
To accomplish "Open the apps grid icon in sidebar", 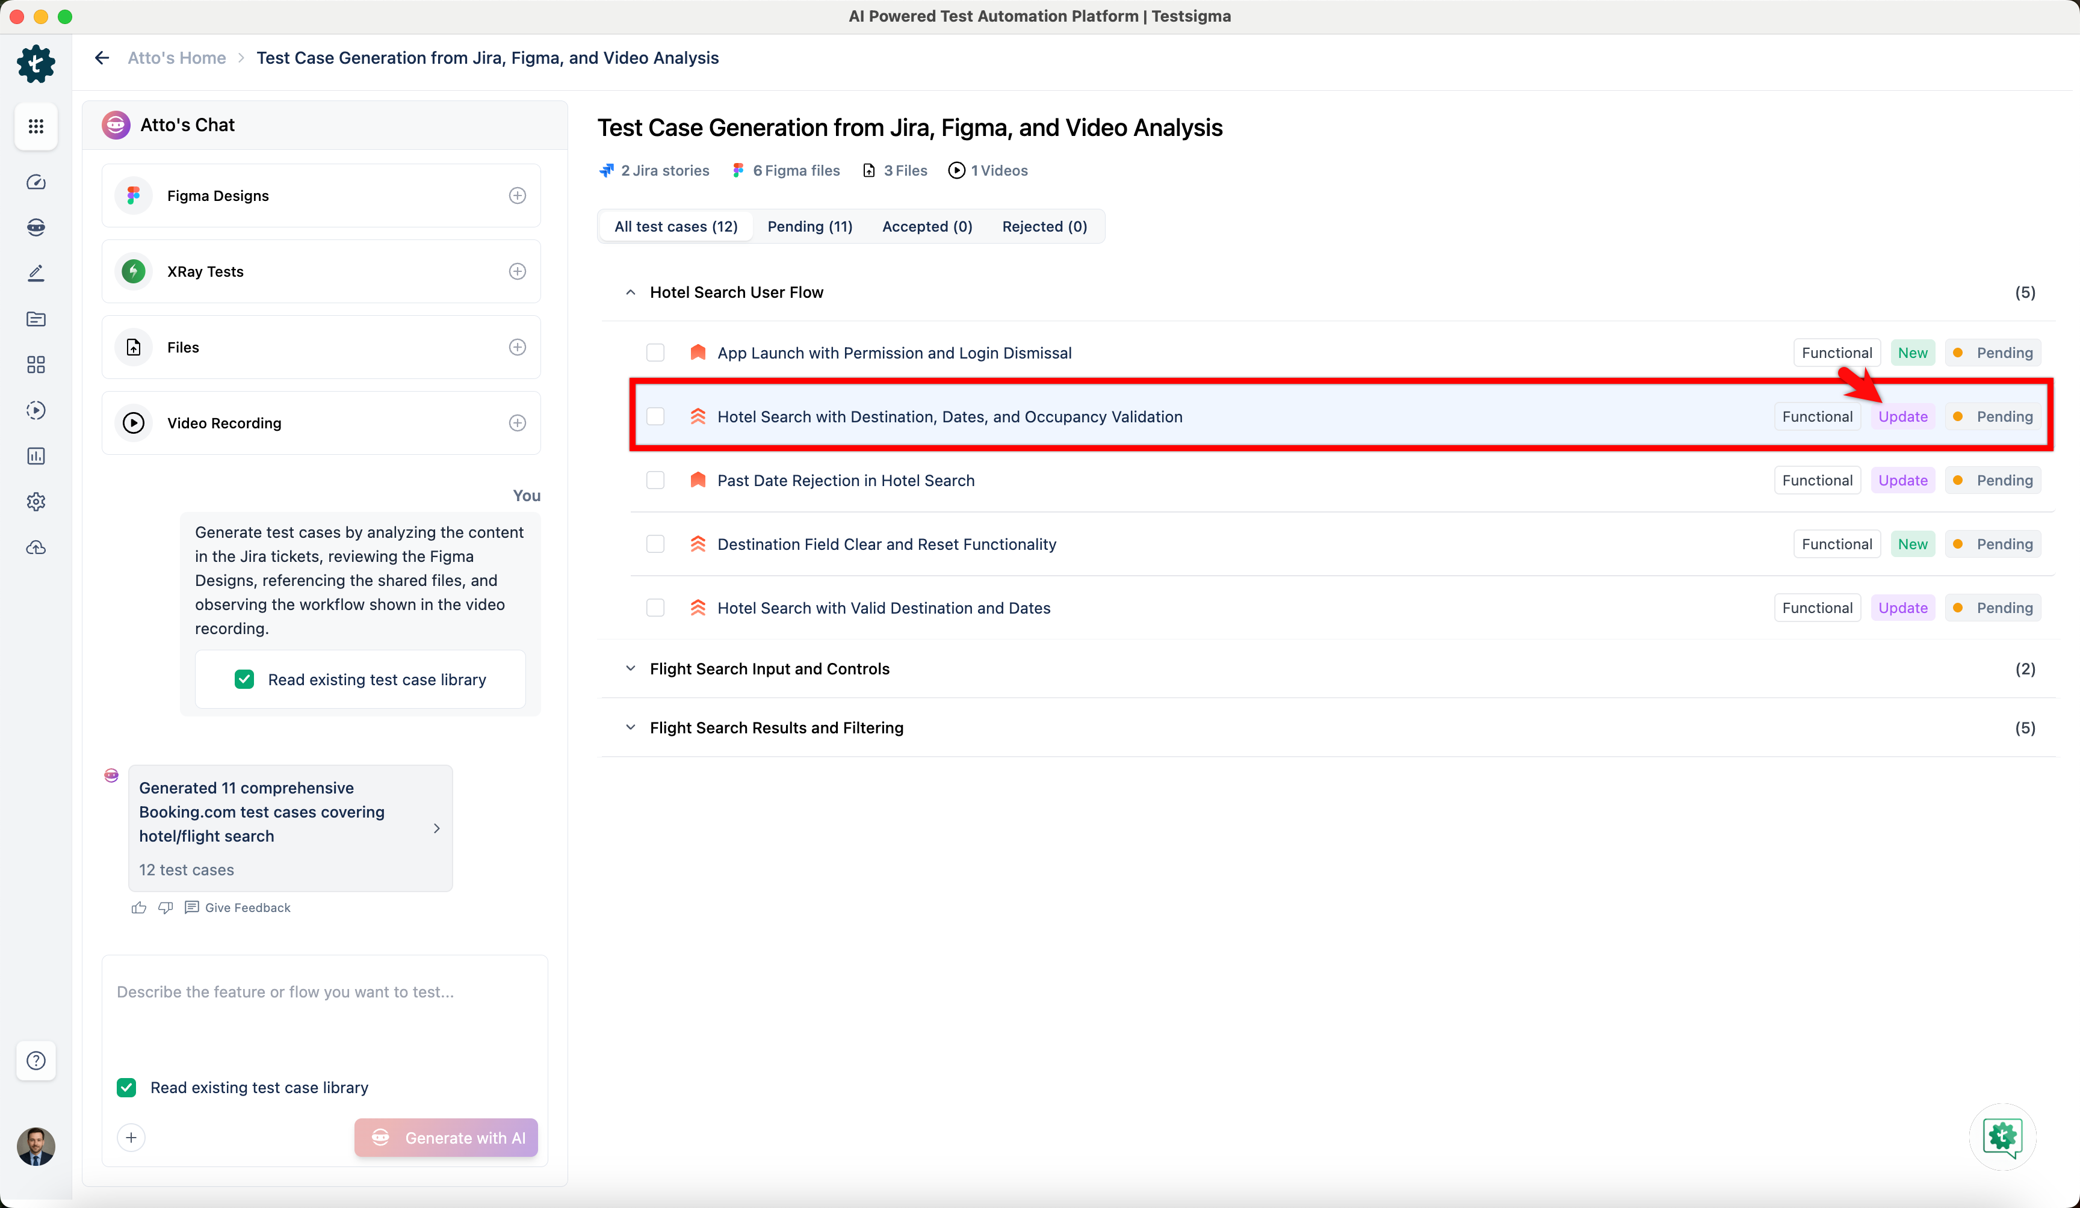I will tap(36, 126).
